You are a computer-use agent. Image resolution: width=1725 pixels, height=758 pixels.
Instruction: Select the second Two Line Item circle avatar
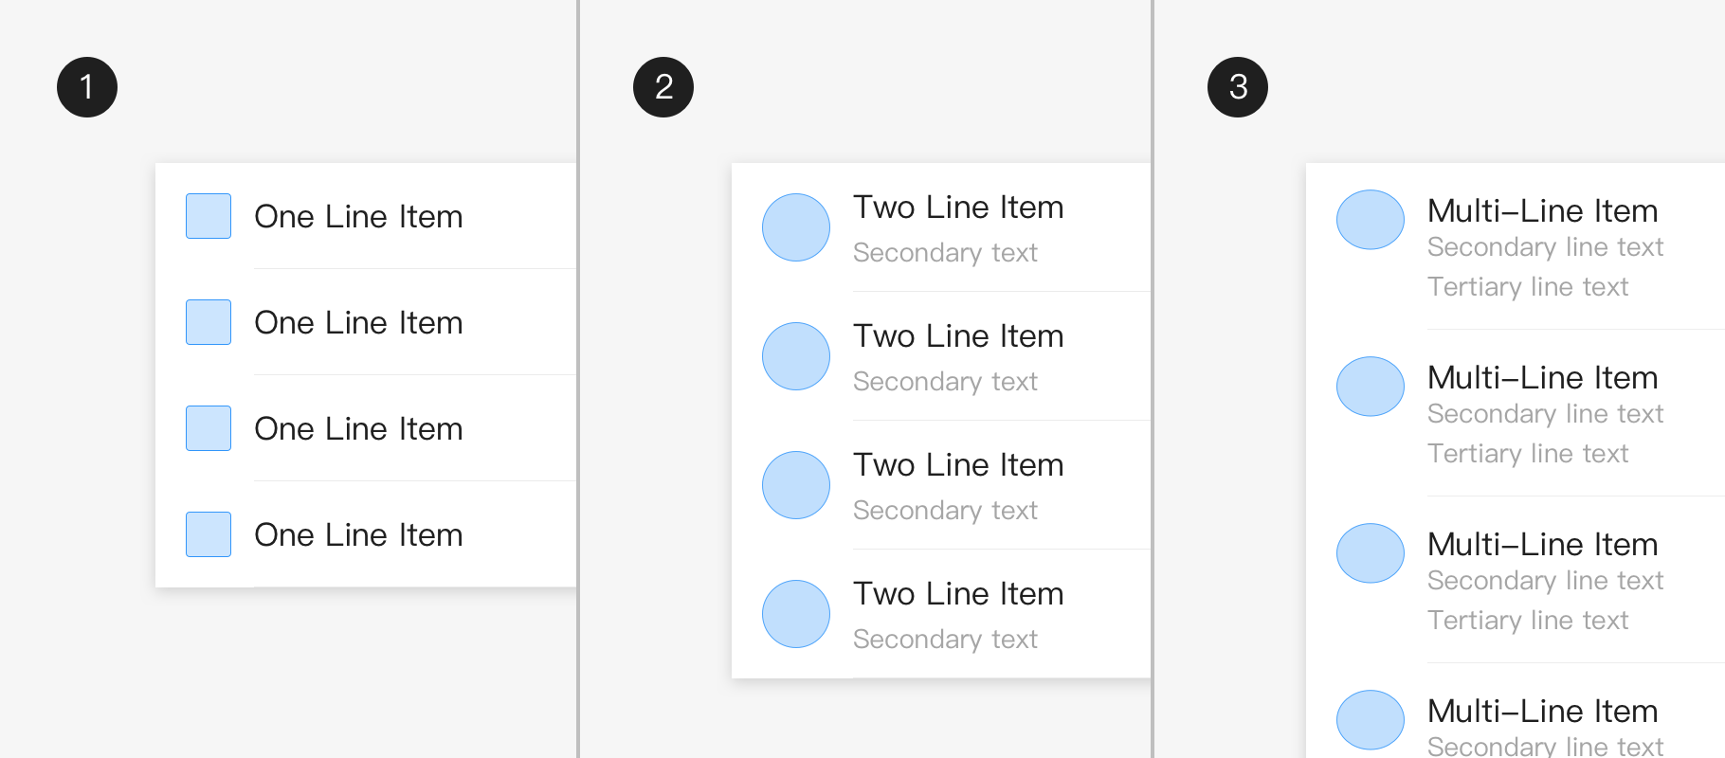pos(796,356)
